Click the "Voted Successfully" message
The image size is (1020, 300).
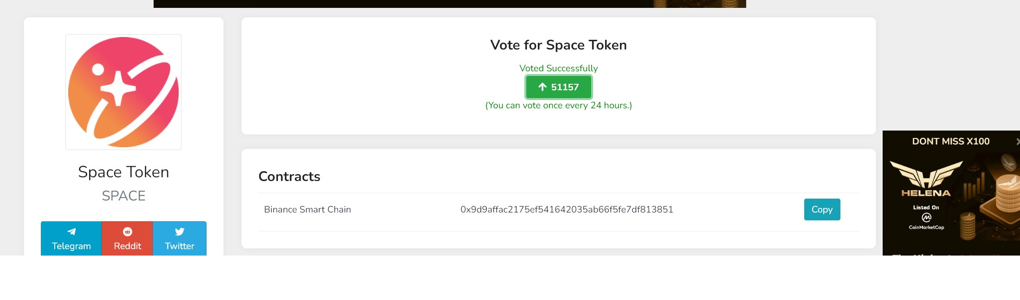click(558, 68)
